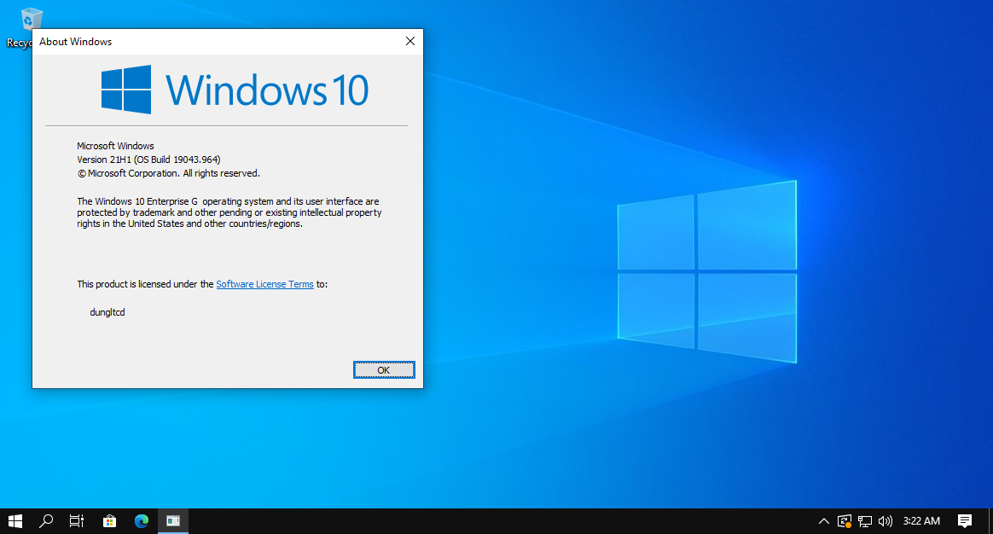993x534 pixels.
Task: Launch Microsoft Edge from taskbar
Action: pos(142,520)
